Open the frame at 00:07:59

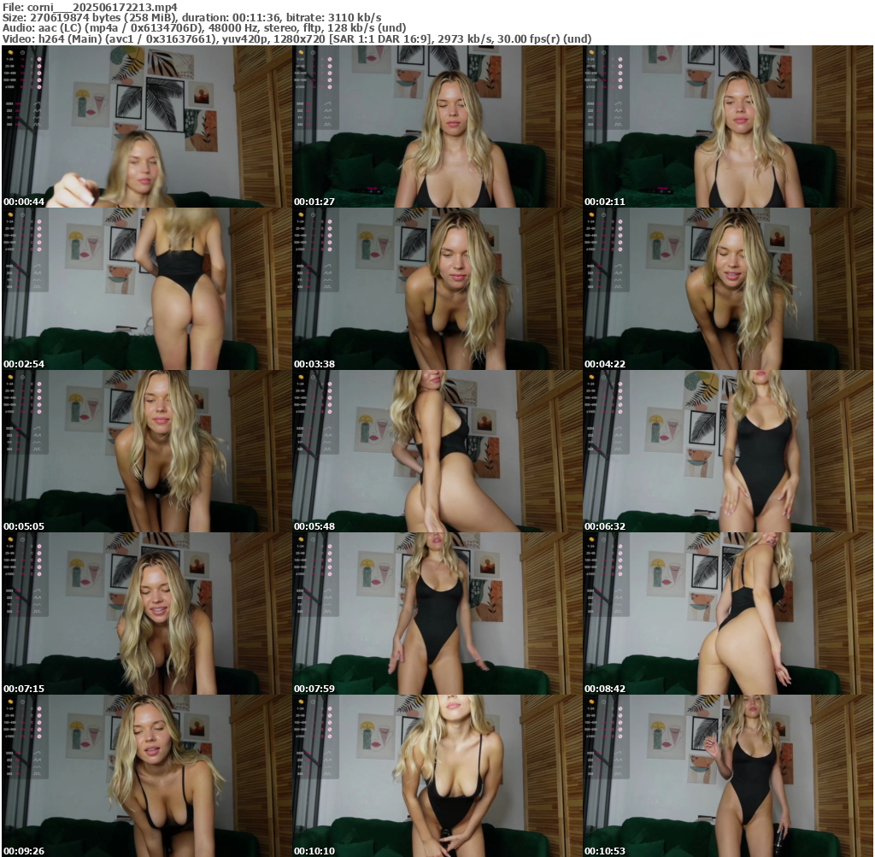(x=437, y=613)
